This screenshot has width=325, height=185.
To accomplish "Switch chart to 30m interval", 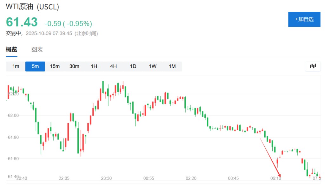I will coord(74,66).
